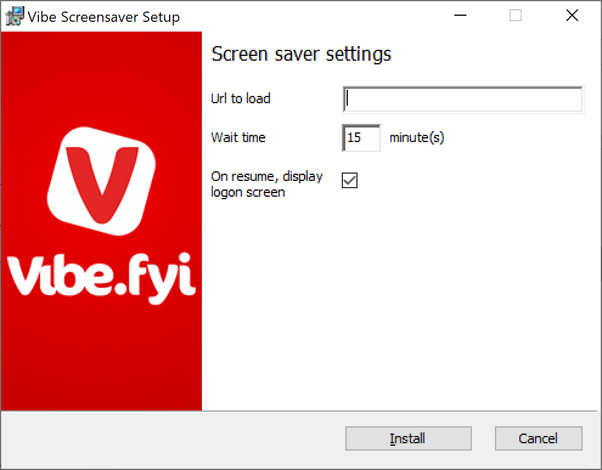Click the minute(s) unit label
The image size is (602, 470).
[x=417, y=137]
